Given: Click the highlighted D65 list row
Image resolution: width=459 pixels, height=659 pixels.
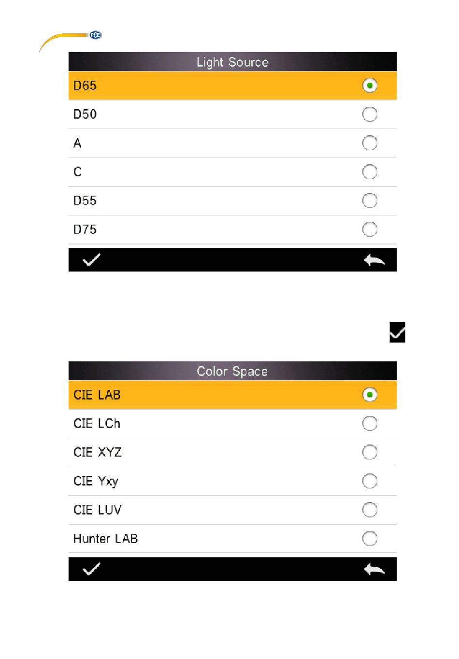Looking at the screenshot, I should (x=232, y=86).
